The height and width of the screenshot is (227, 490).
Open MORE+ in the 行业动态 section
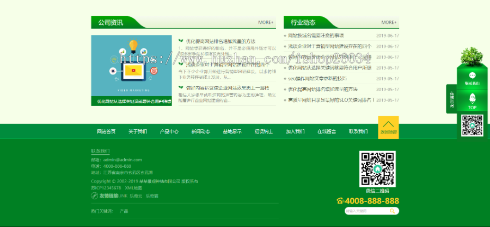pyautogui.click(x=389, y=22)
